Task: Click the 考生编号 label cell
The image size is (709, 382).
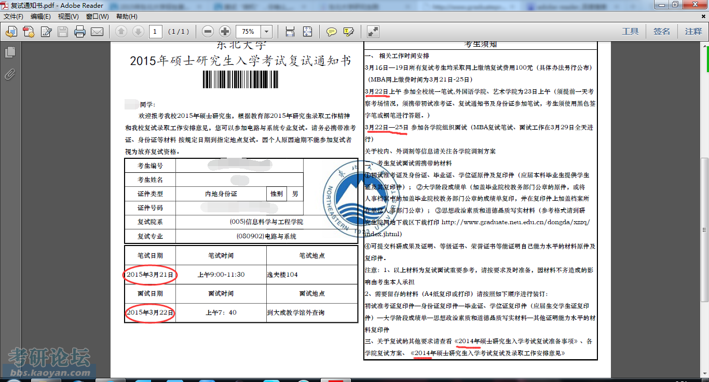Action: (x=150, y=166)
